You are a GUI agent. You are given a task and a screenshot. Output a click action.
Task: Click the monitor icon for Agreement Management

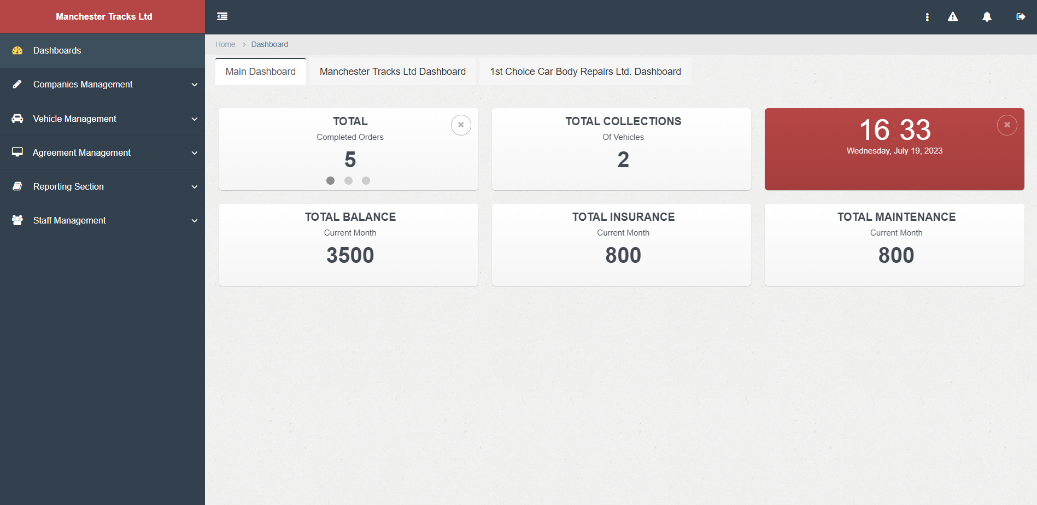coord(17,152)
